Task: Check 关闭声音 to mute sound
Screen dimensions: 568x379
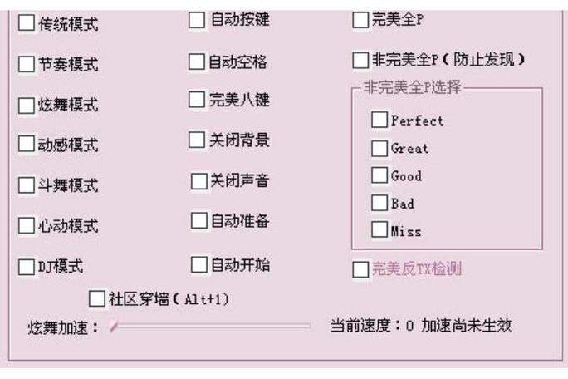Action: coord(199,180)
